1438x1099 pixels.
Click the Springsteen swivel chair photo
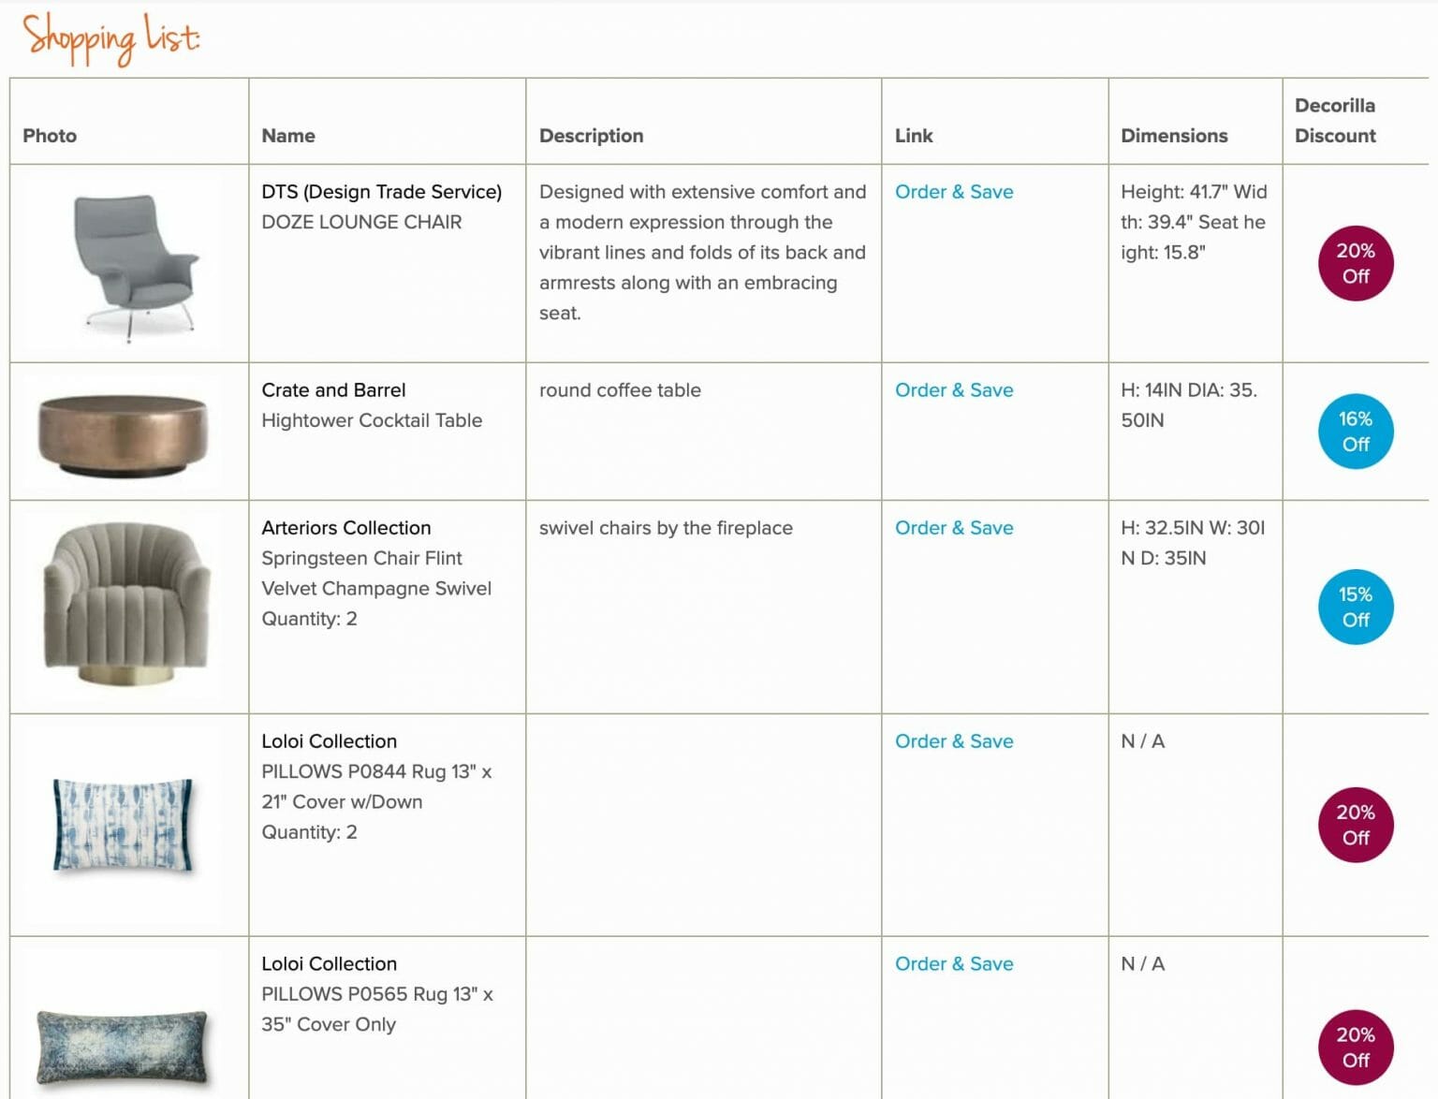tap(127, 604)
